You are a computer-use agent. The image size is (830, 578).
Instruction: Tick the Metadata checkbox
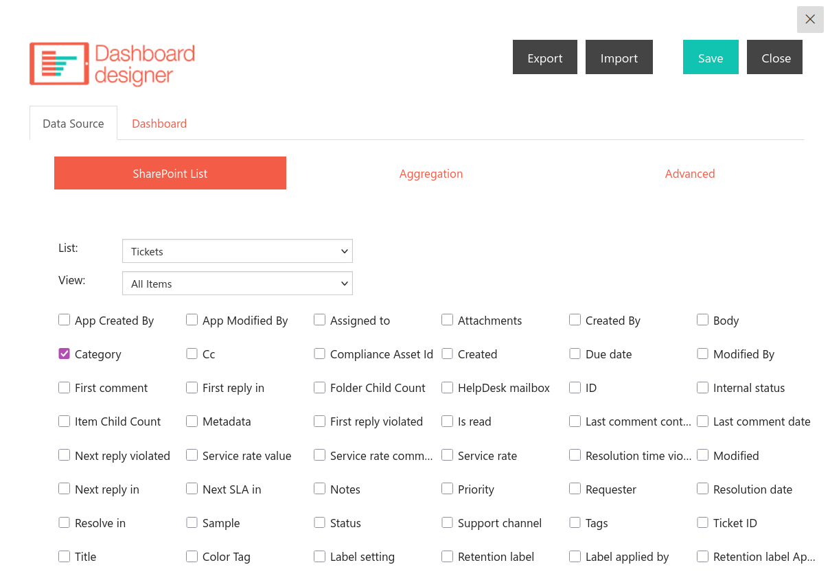coord(192,421)
